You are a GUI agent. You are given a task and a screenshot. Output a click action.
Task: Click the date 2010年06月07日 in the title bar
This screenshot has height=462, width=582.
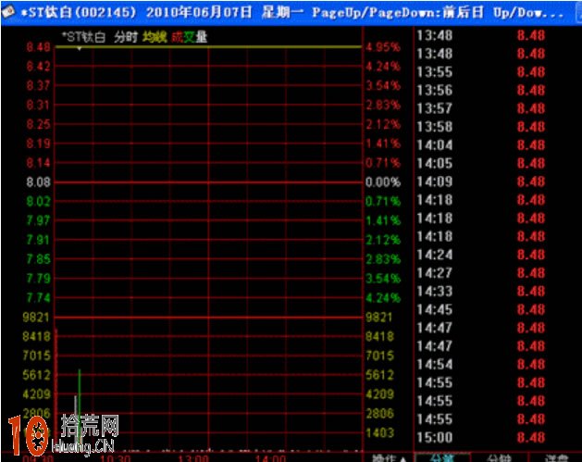coord(199,13)
